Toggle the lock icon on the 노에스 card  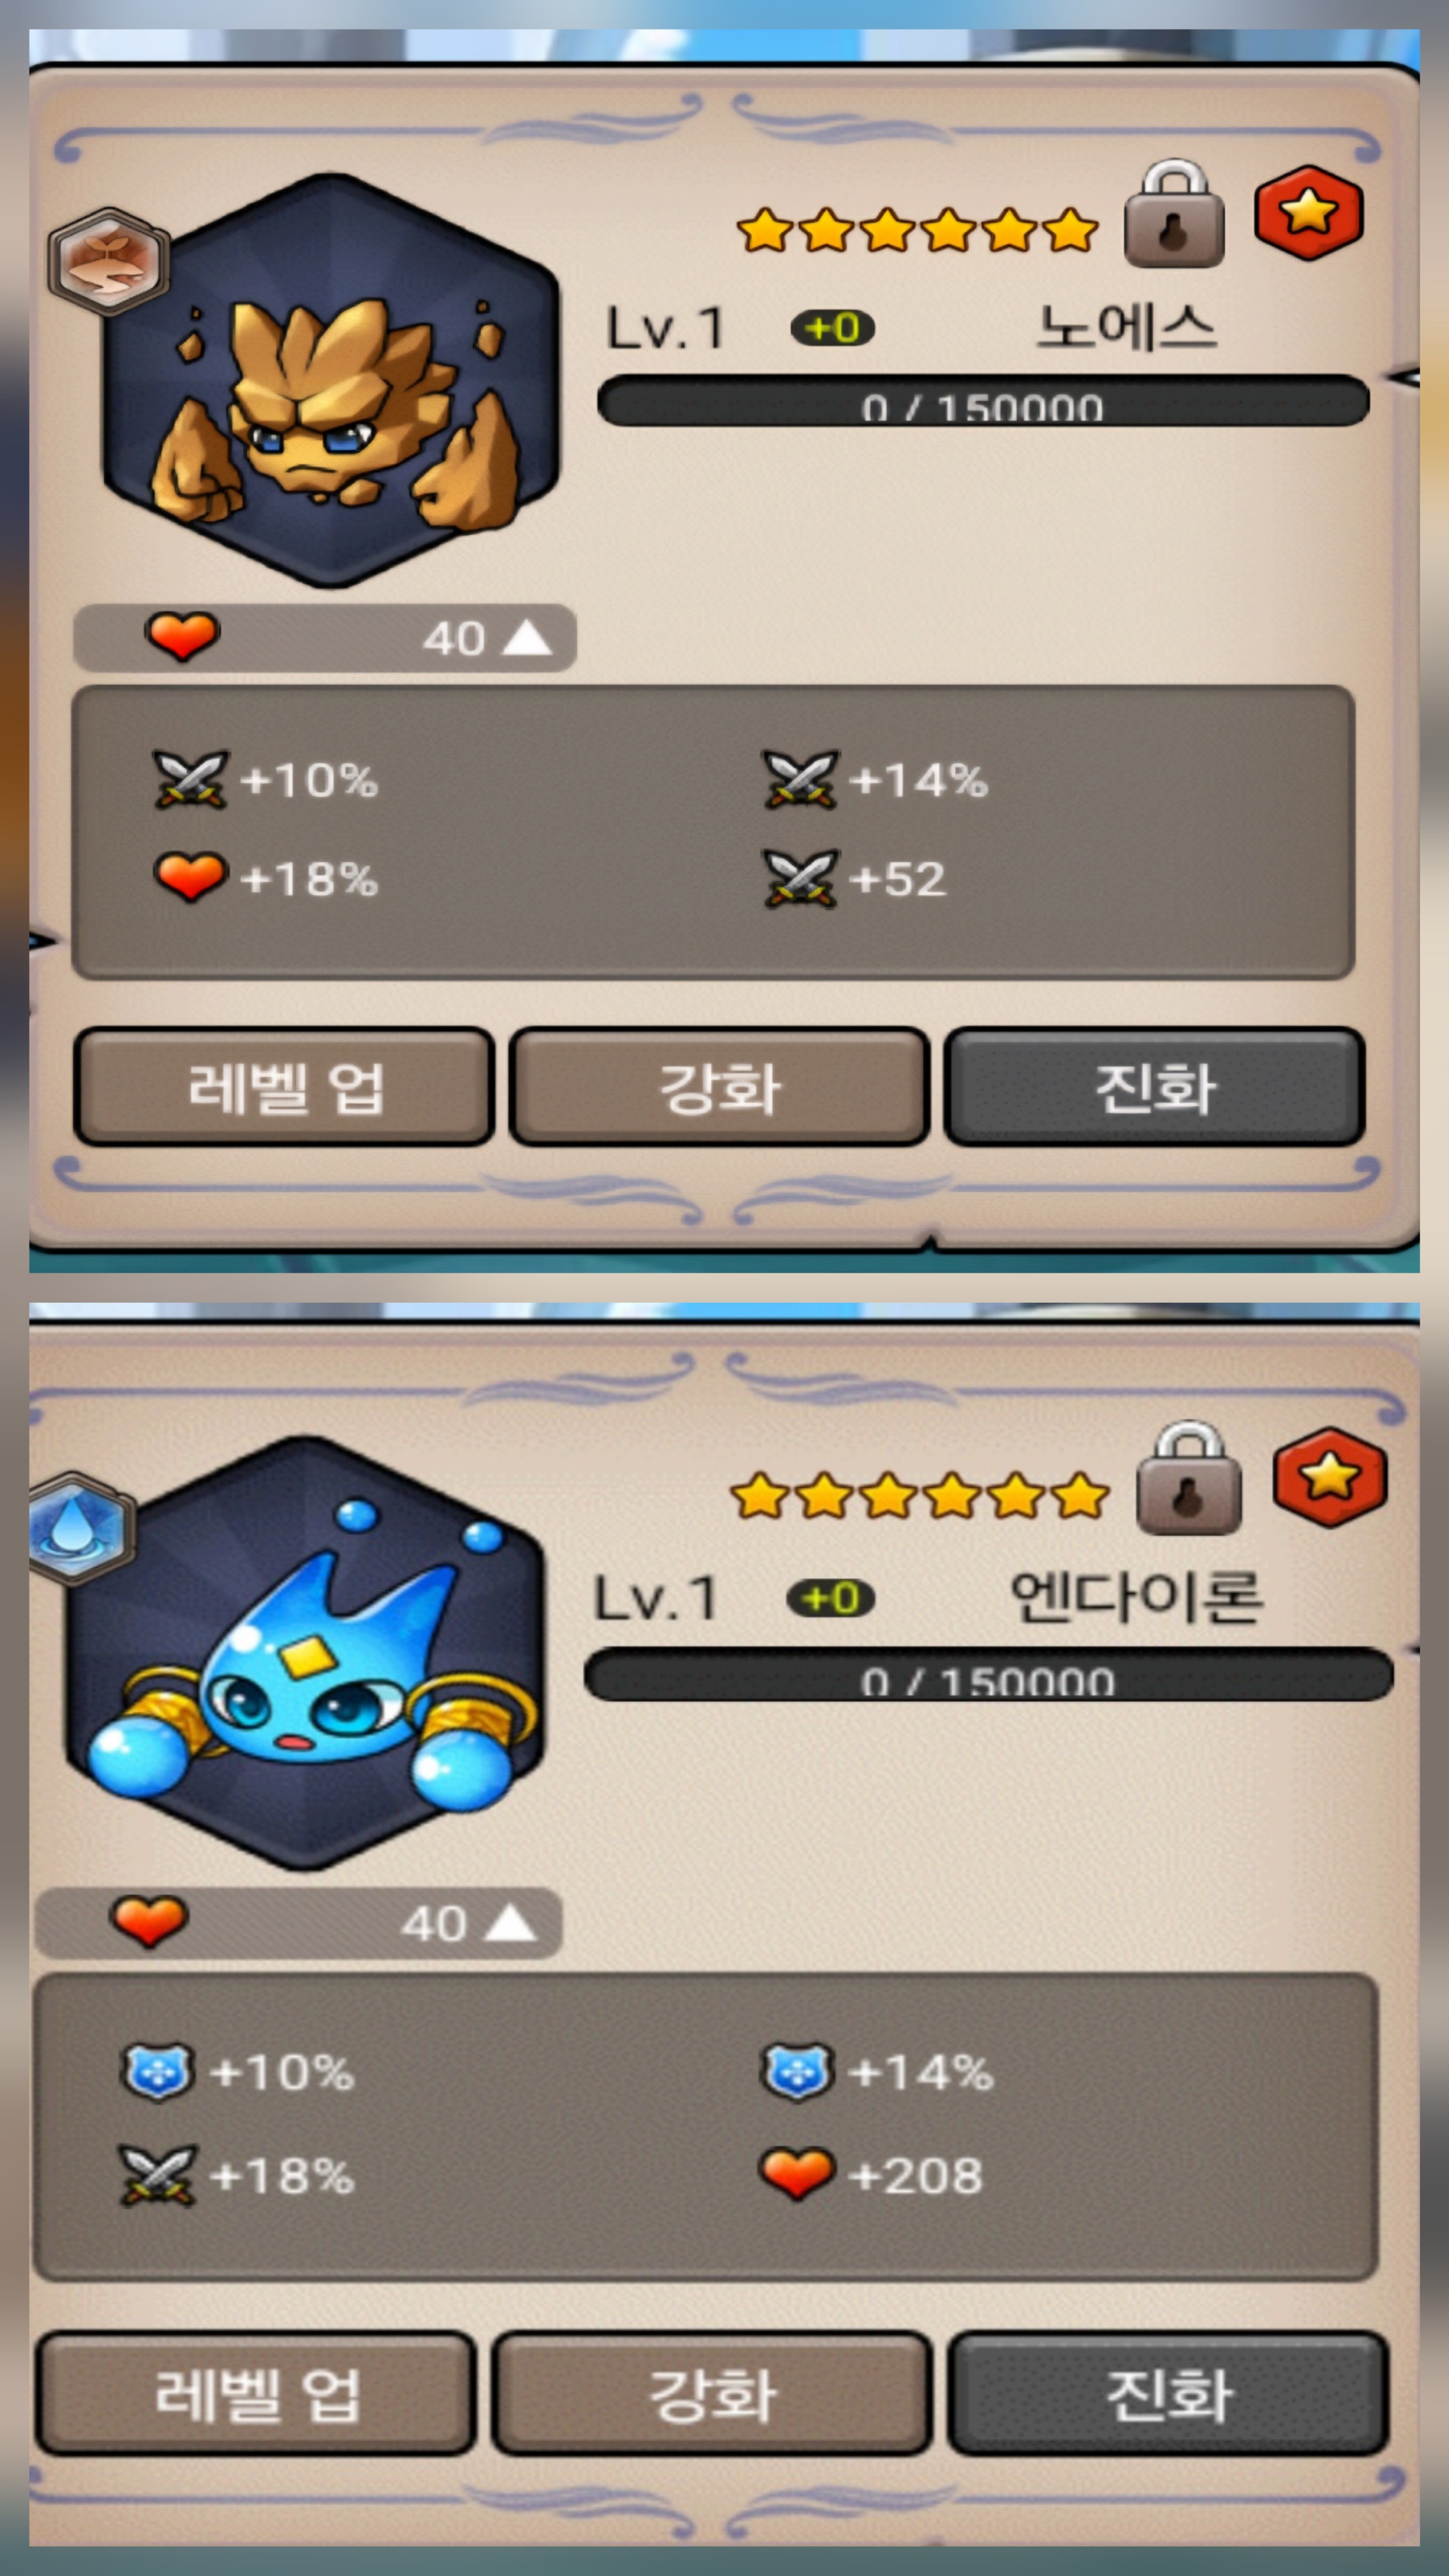(x=1174, y=213)
